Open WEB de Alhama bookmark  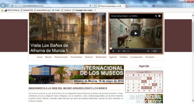tap(12, 10)
